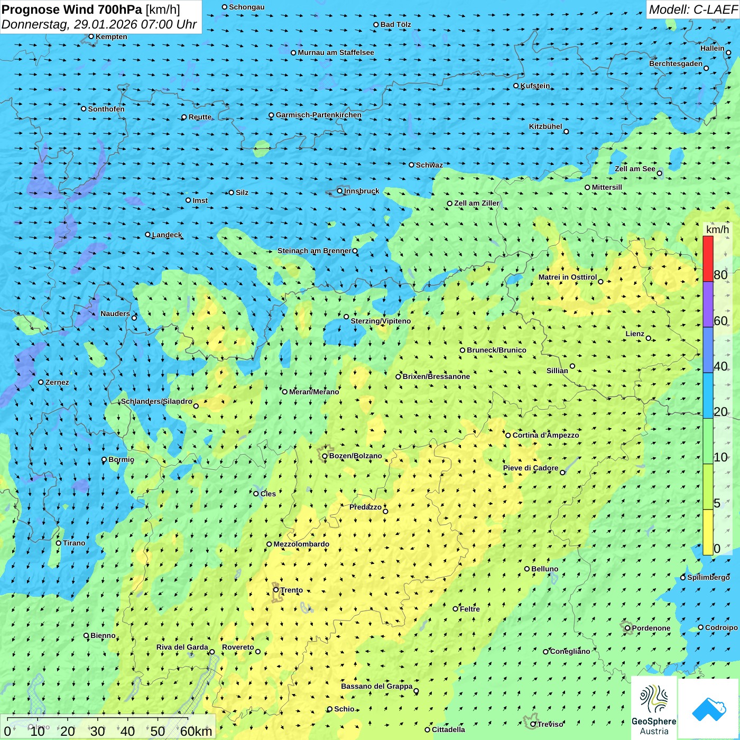Click the 'Pieve di Cadore' label
This screenshot has height=740, width=740.
[531, 468]
